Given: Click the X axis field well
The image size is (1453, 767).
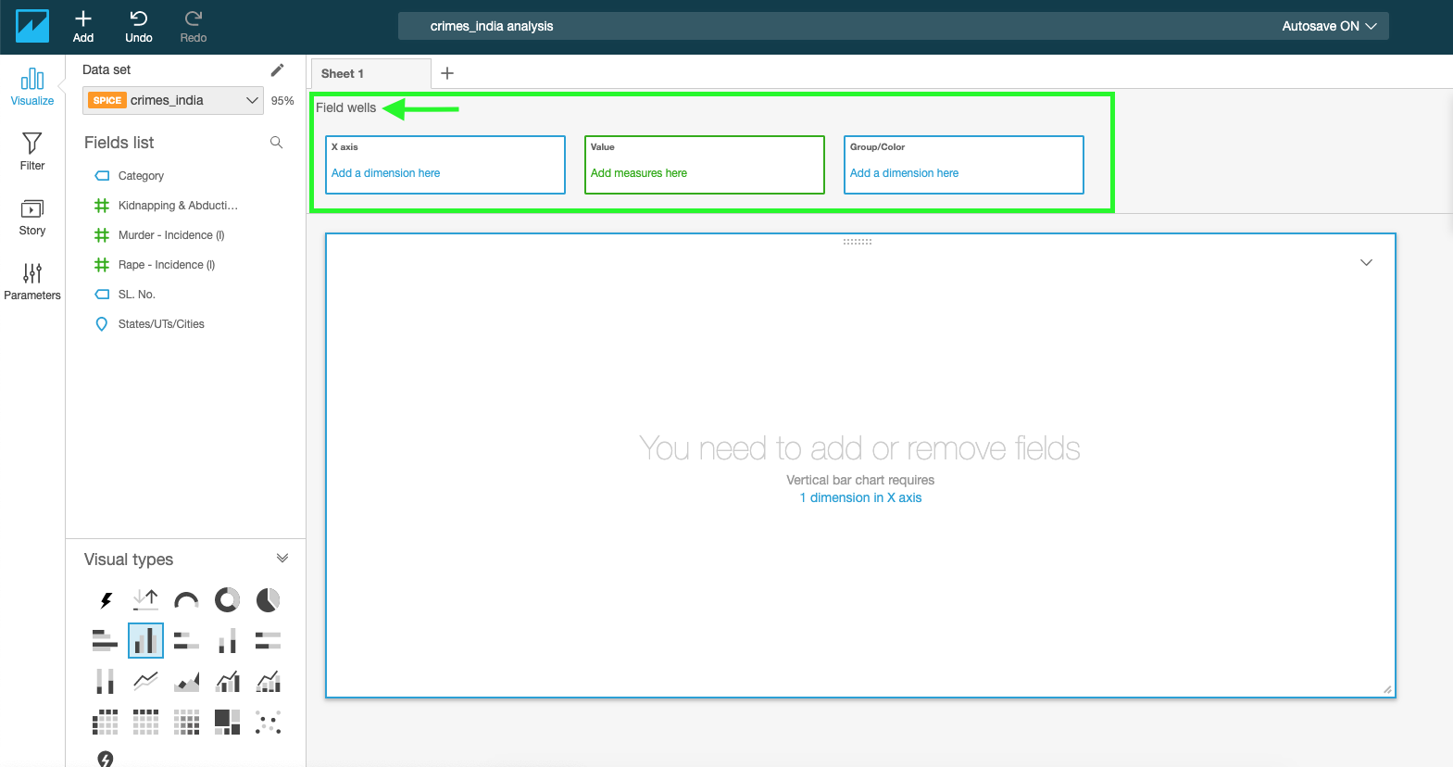Looking at the screenshot, I should coord(445,165).
